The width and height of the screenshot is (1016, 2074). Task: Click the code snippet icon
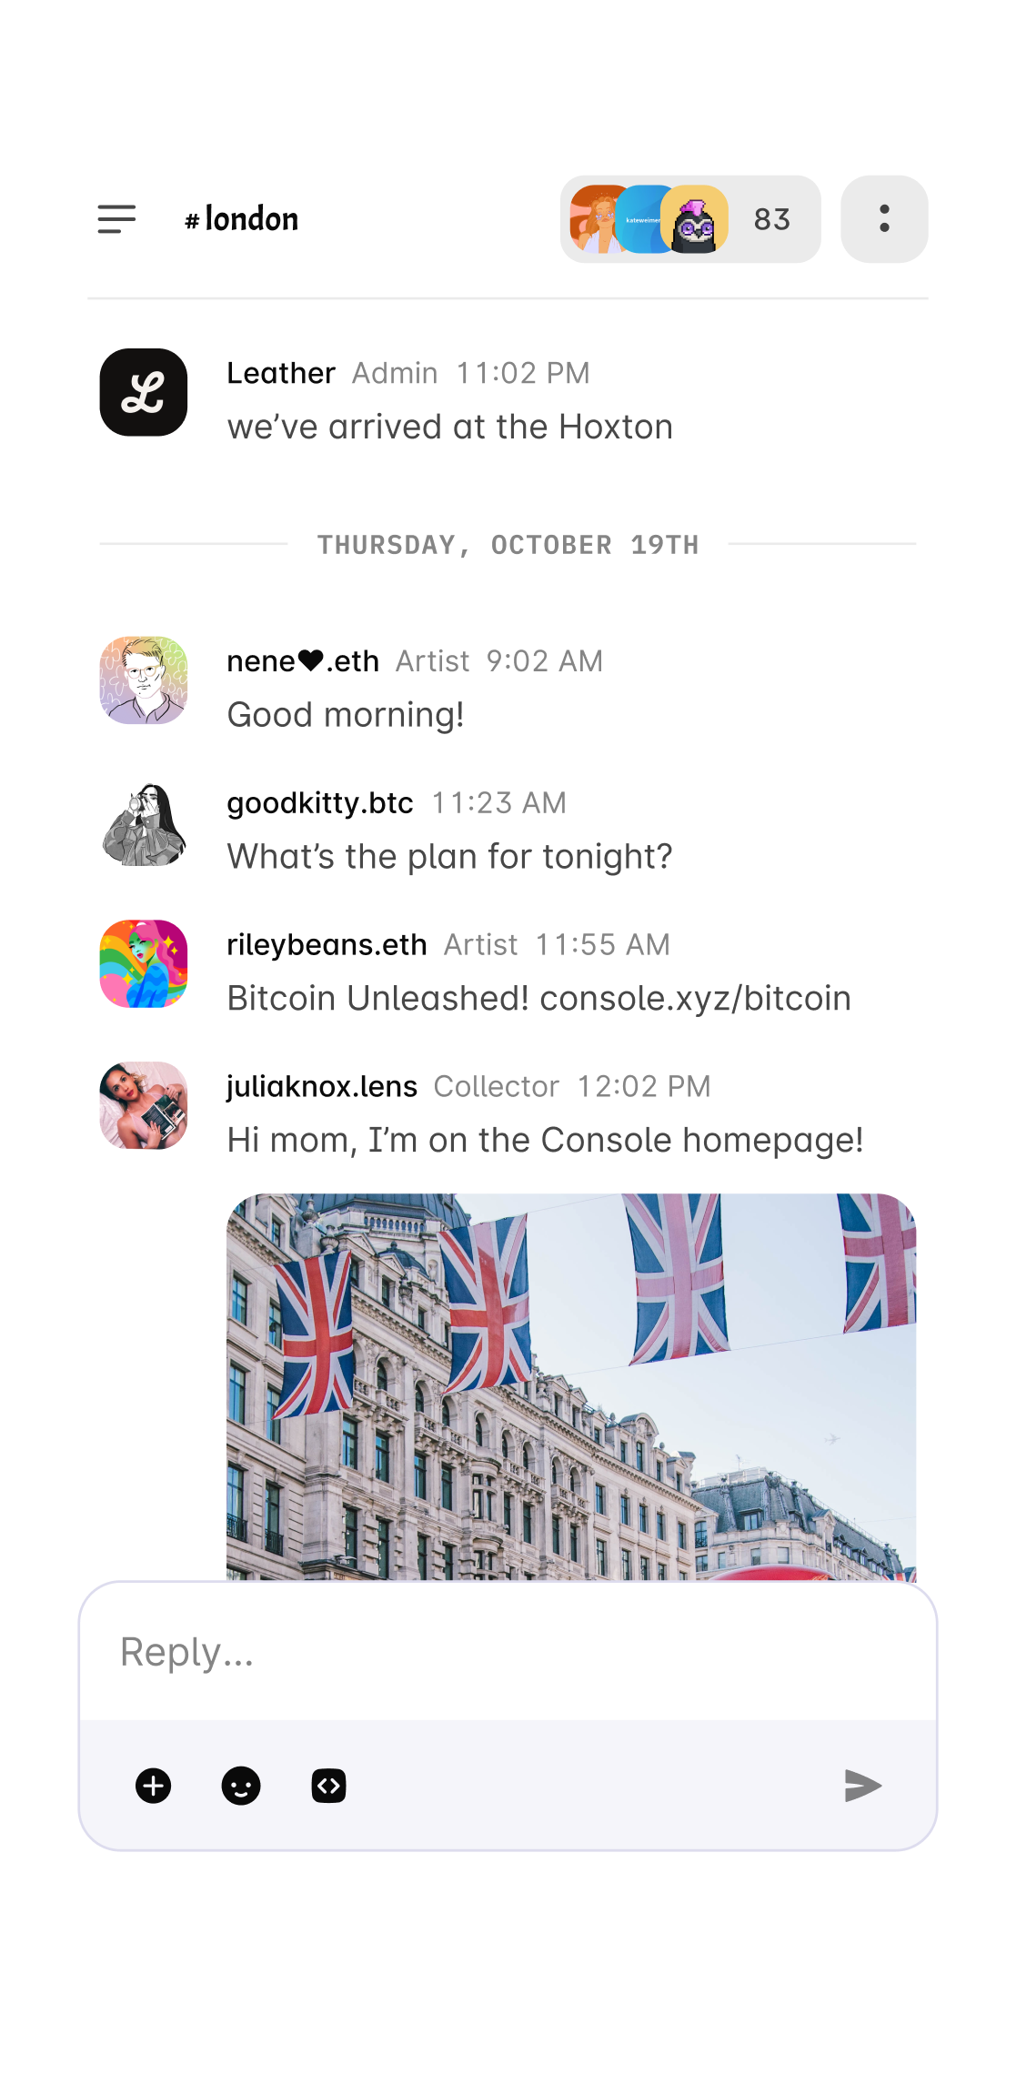coord(328,1786)
